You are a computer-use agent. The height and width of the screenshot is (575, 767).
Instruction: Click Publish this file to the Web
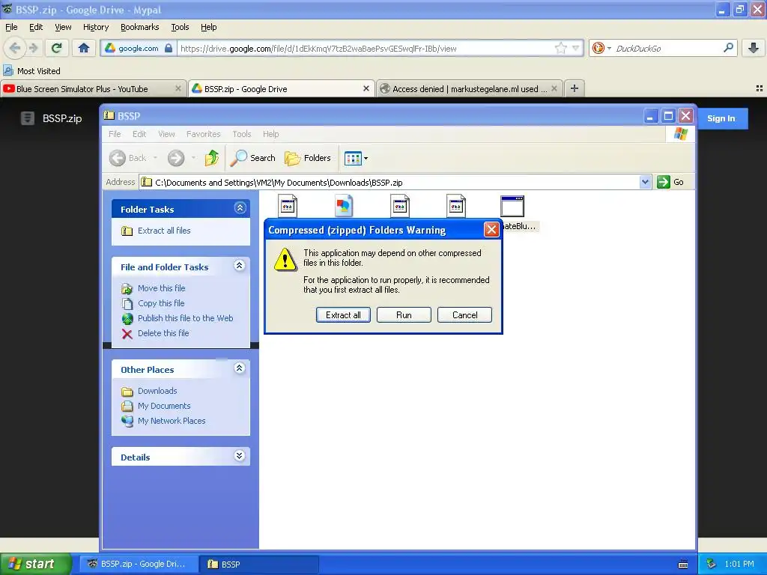point(186,318)
